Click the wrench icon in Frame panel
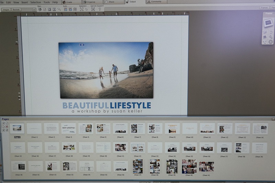Screen dimensions: 275x183 [x=271, y=37]
